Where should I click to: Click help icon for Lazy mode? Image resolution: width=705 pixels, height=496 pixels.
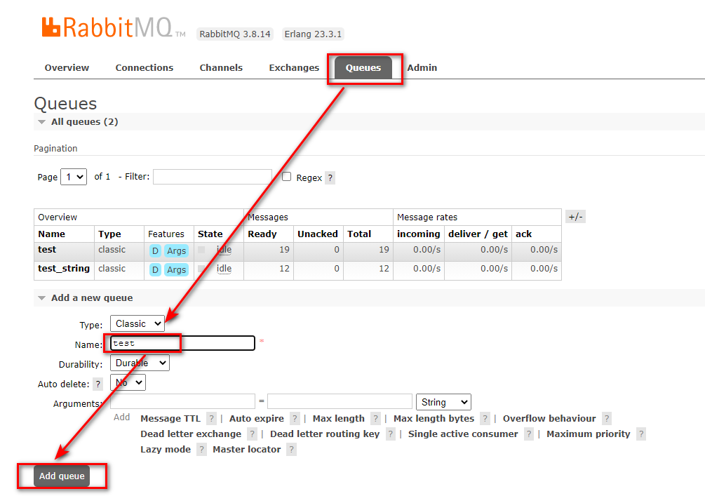(x=201, y=450)
